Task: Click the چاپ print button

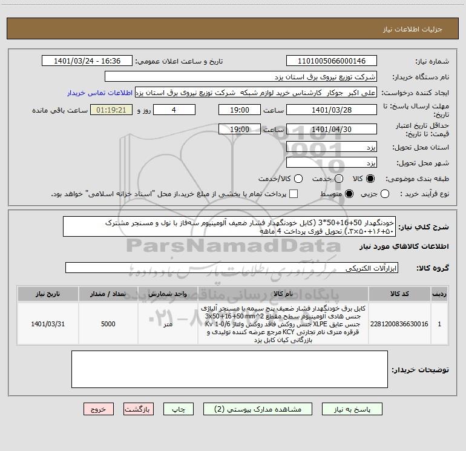Action: [179, 409]
